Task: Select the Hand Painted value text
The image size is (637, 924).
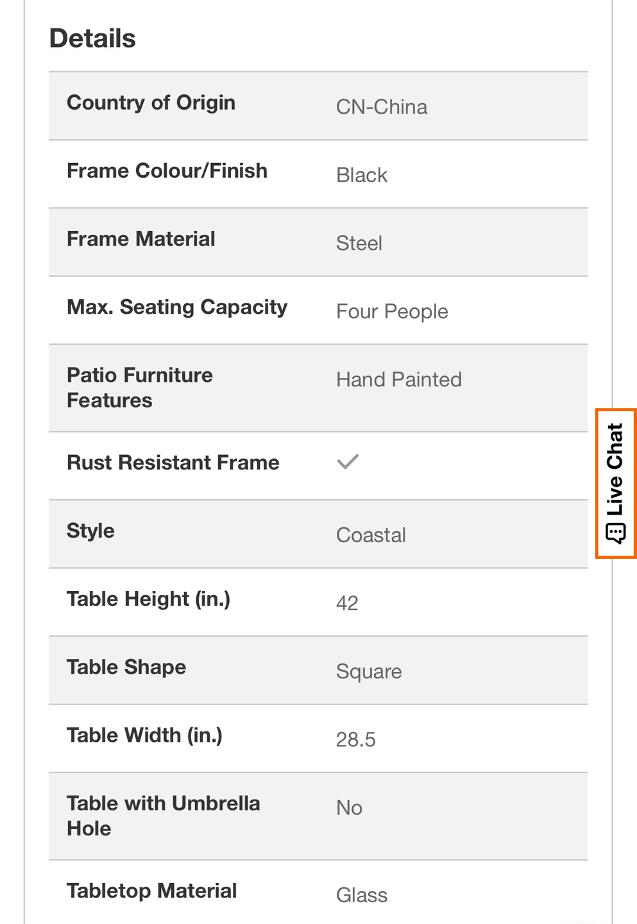Action: (399, 380)
